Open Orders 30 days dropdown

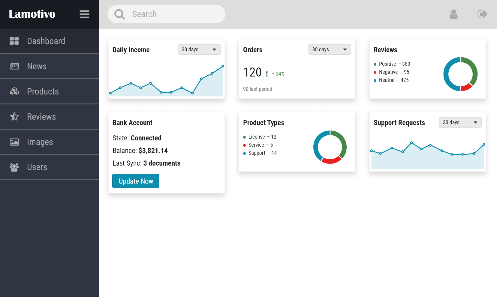coord(330,49)
